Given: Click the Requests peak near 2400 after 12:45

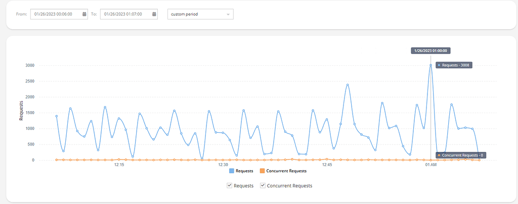Looking at the screenshot, I should click(348, 85).
